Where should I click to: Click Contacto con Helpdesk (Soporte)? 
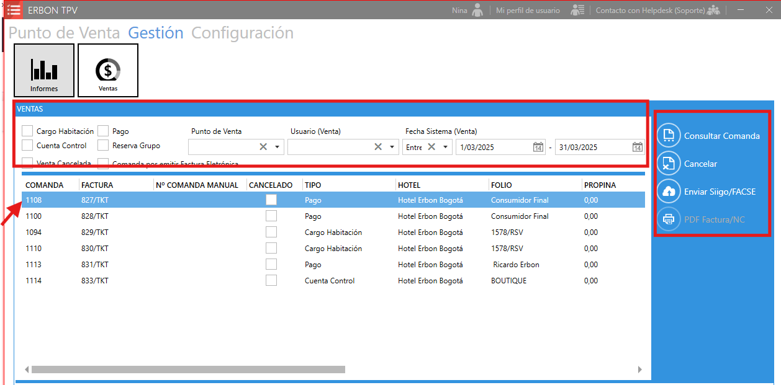tap(650, 11)
